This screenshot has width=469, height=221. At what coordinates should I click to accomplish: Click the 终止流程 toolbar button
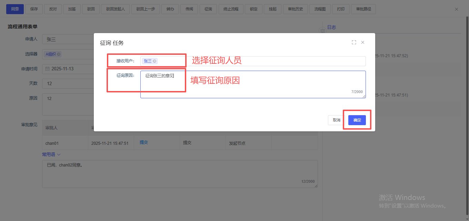tap(231, 9)
